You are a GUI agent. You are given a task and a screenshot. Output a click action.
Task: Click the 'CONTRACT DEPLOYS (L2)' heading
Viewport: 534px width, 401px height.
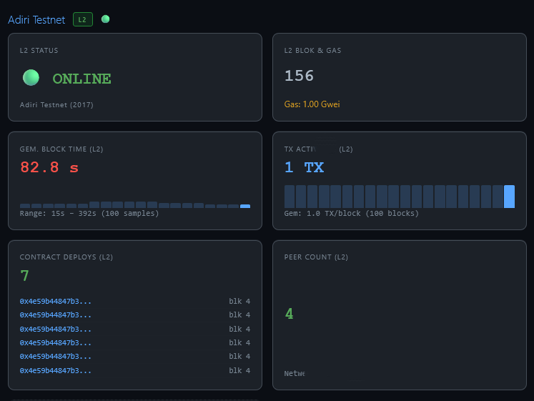[66, 257]
